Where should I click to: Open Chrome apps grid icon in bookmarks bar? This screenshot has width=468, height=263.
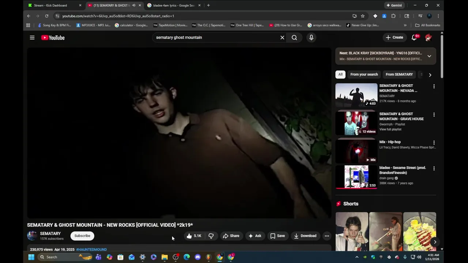click(28, 25)
